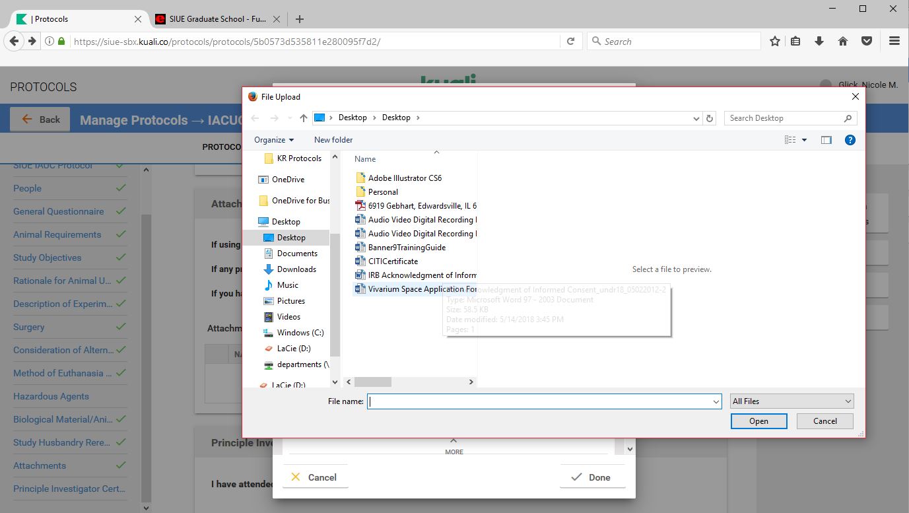Click the horizontal scrollbar in file list
The width and height of the screenshot is (909, 513).
[x=373, y=382]
